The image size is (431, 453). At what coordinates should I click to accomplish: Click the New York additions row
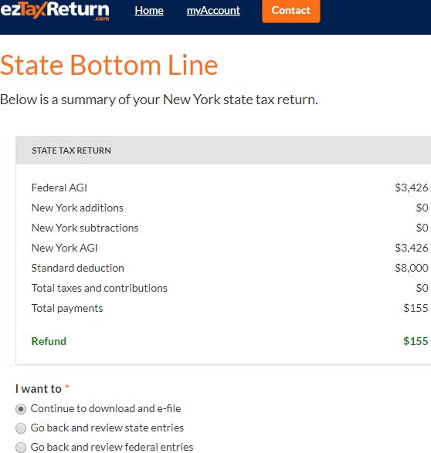pos(230,208)
